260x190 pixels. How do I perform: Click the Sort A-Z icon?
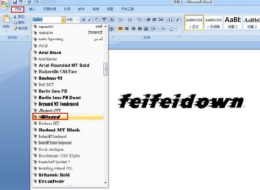pyautogui.click(x=170, y=20)
